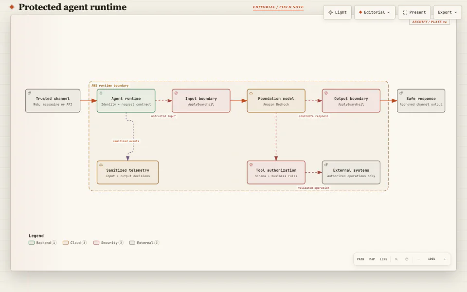Click the Backend green color swatch
Screen dimensions: 467x292
tap(32, 243)
